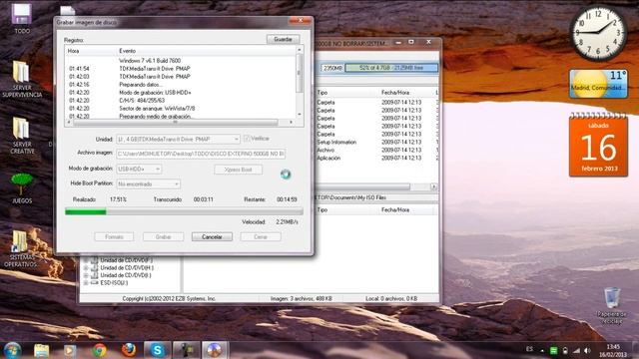Select the log row at 01:42:03
Screen dimensions: 639x359
point(181,77)
